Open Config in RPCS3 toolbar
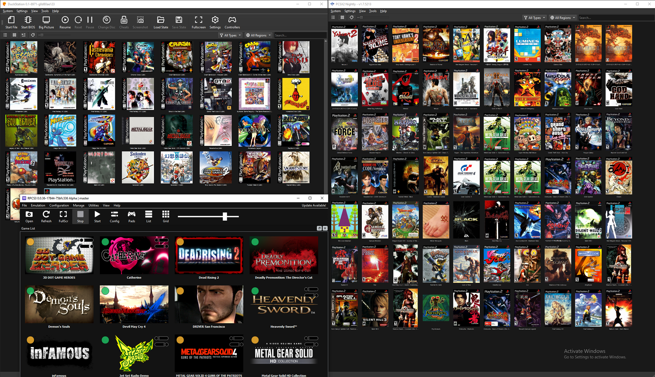 pos(115,217)
